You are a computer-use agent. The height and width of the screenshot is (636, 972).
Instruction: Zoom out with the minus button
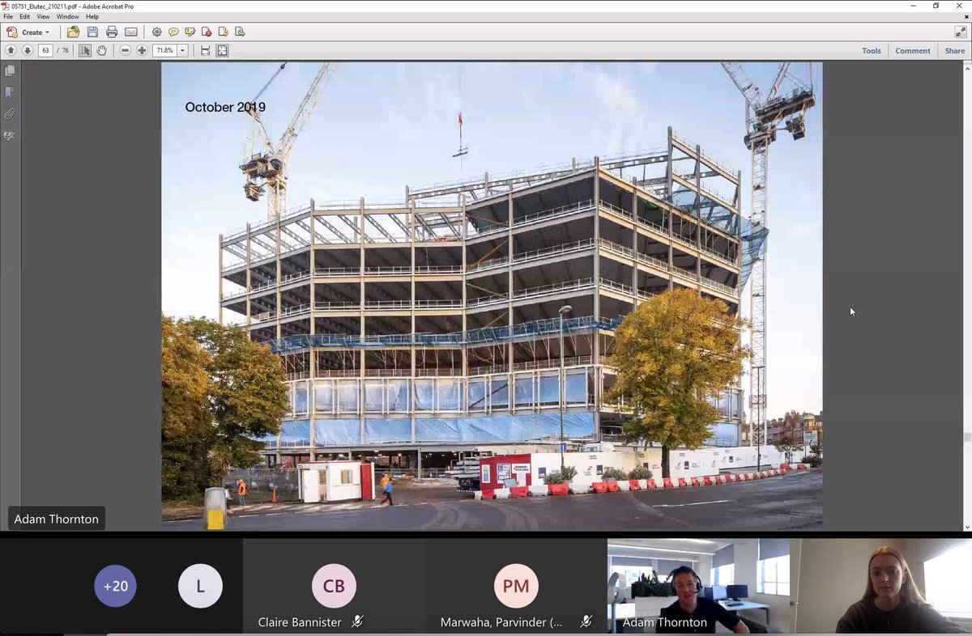click(126, 50)
